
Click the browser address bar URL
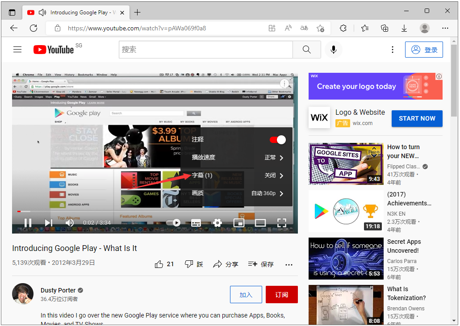click(x=137, y=28)
